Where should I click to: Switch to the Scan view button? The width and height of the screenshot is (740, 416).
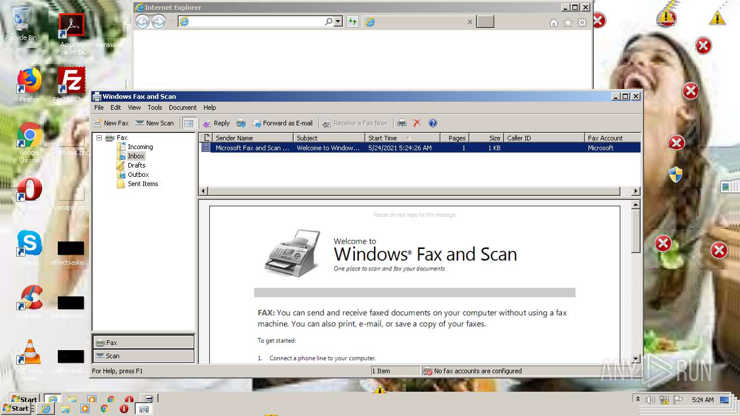pyautogui.click(x=143, y=356)
